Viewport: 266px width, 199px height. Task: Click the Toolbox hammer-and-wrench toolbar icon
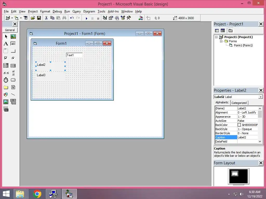click(x=129, y=18)
